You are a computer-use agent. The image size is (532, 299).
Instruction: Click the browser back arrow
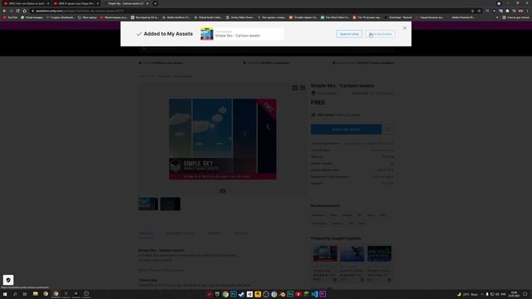[x=4, y=11]
